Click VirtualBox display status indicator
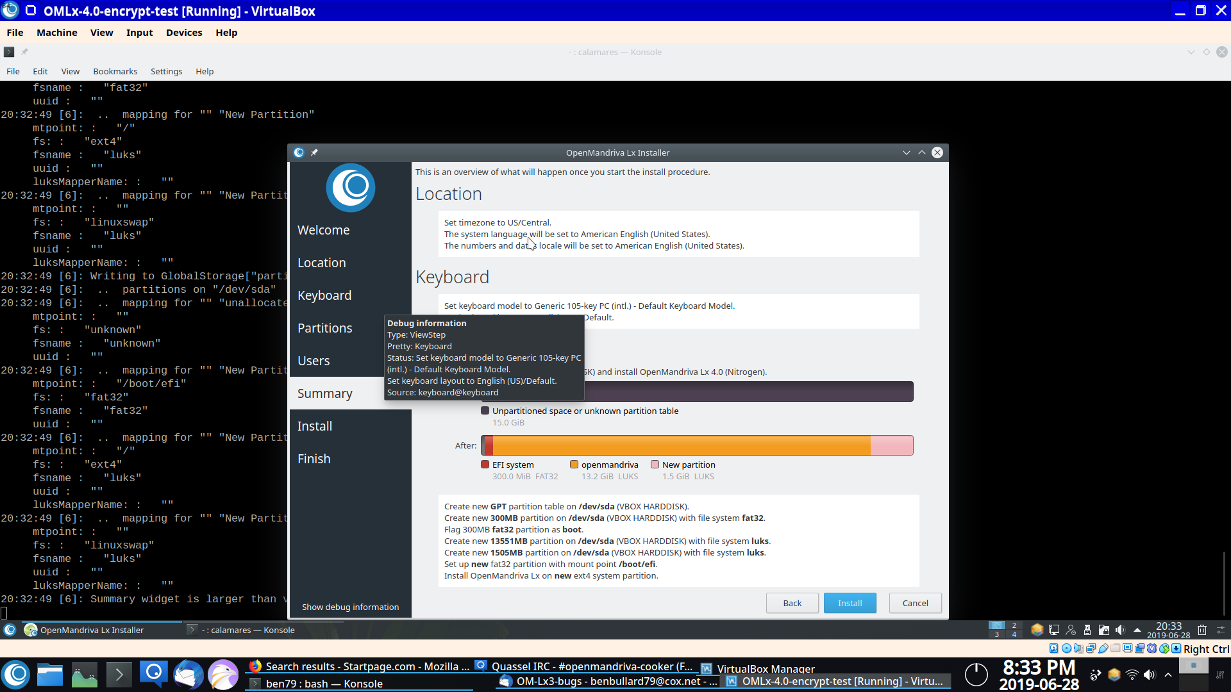Image resolution: width=1231 pixels, height=692 pixels. pos(1127,648)
